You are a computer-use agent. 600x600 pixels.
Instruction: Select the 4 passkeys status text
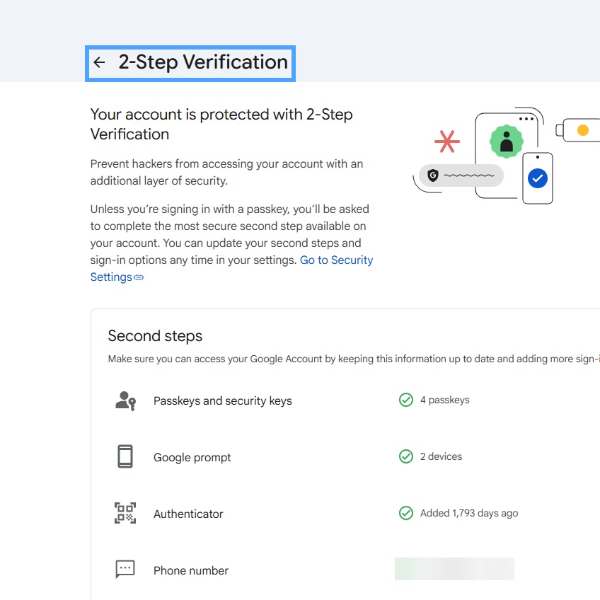tap(444, 400)
